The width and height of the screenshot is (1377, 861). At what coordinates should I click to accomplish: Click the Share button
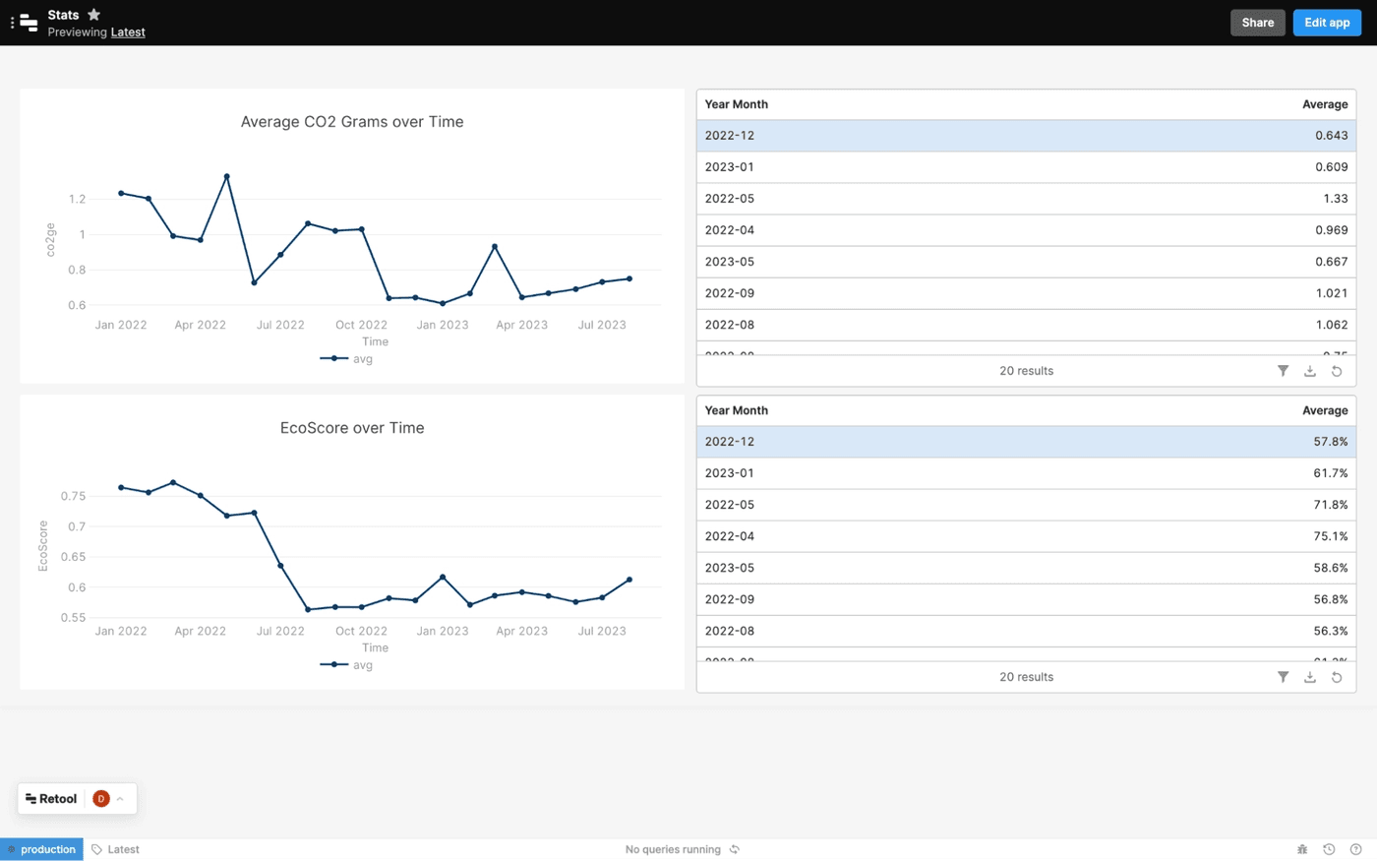point(1257,22)
